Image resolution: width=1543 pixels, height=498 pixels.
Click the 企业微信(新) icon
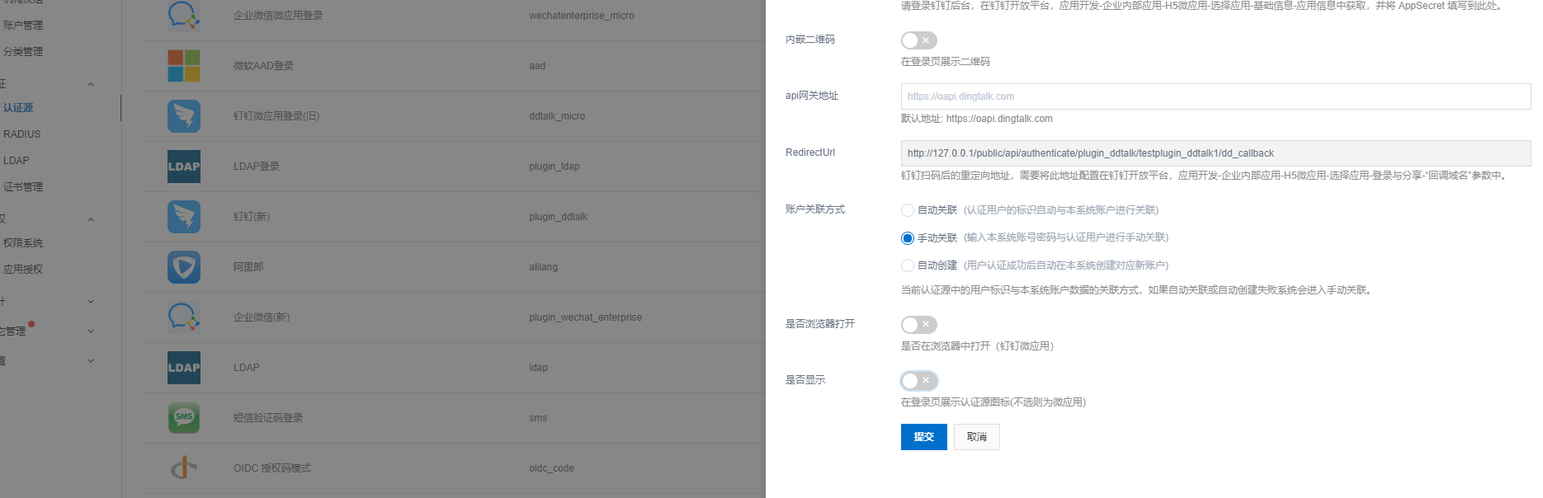coord(184,317)
